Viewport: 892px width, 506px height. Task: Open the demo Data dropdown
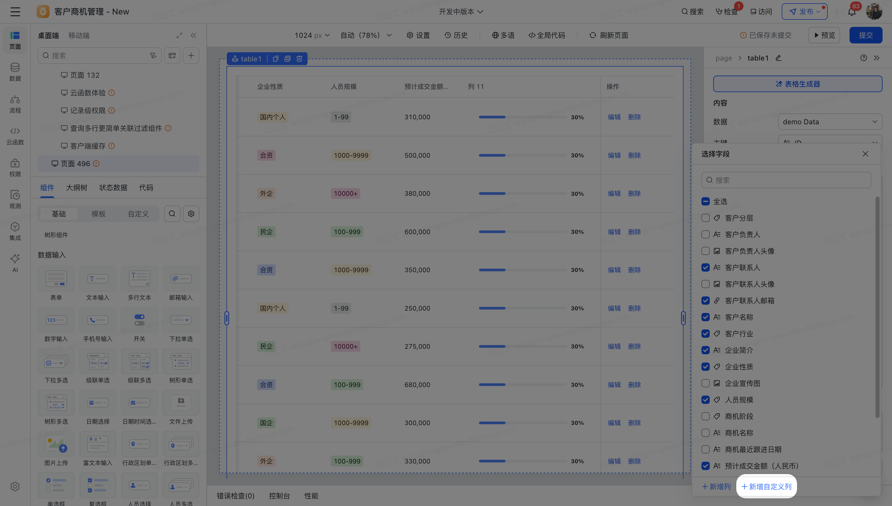tap(829, 122)
